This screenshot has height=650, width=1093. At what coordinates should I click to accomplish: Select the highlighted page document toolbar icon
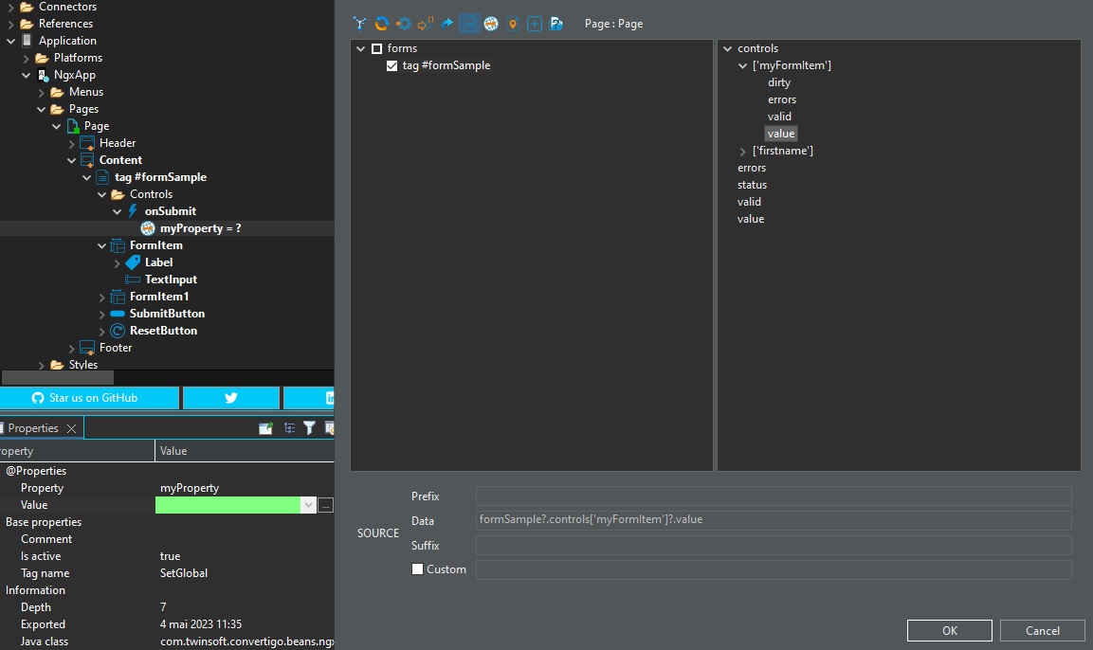[468, 24]
